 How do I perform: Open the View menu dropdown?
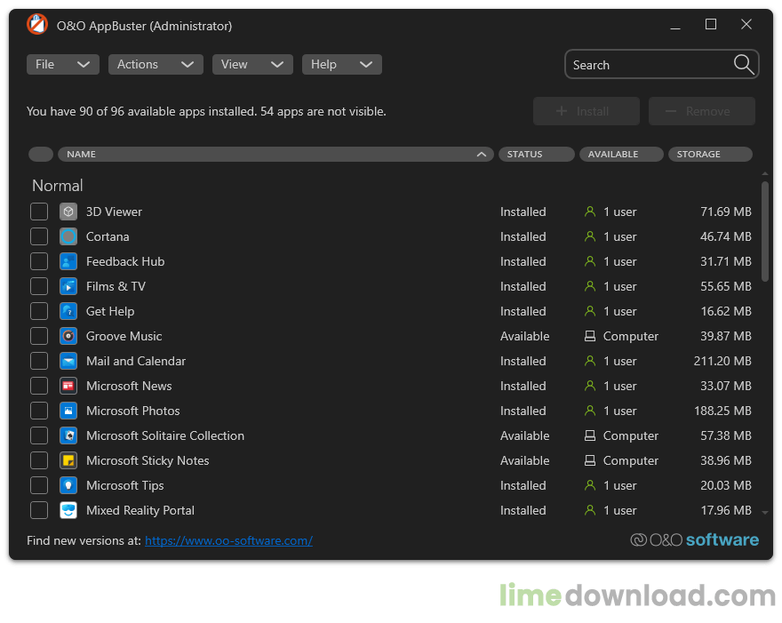[252, 64]
